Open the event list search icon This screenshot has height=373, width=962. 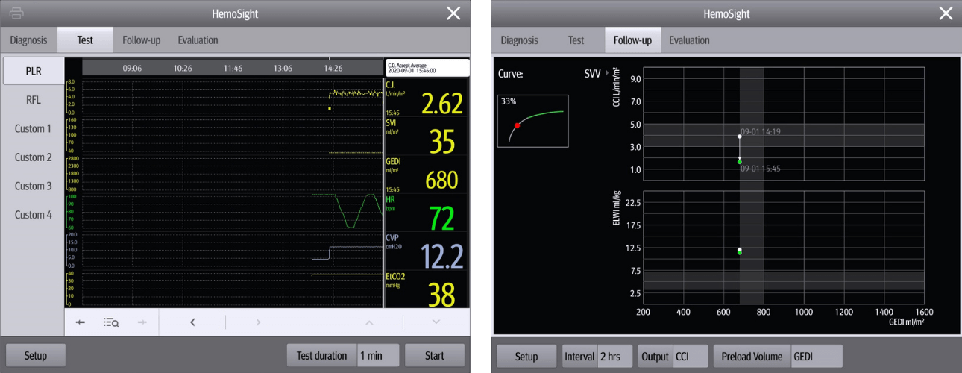point(111,322)
